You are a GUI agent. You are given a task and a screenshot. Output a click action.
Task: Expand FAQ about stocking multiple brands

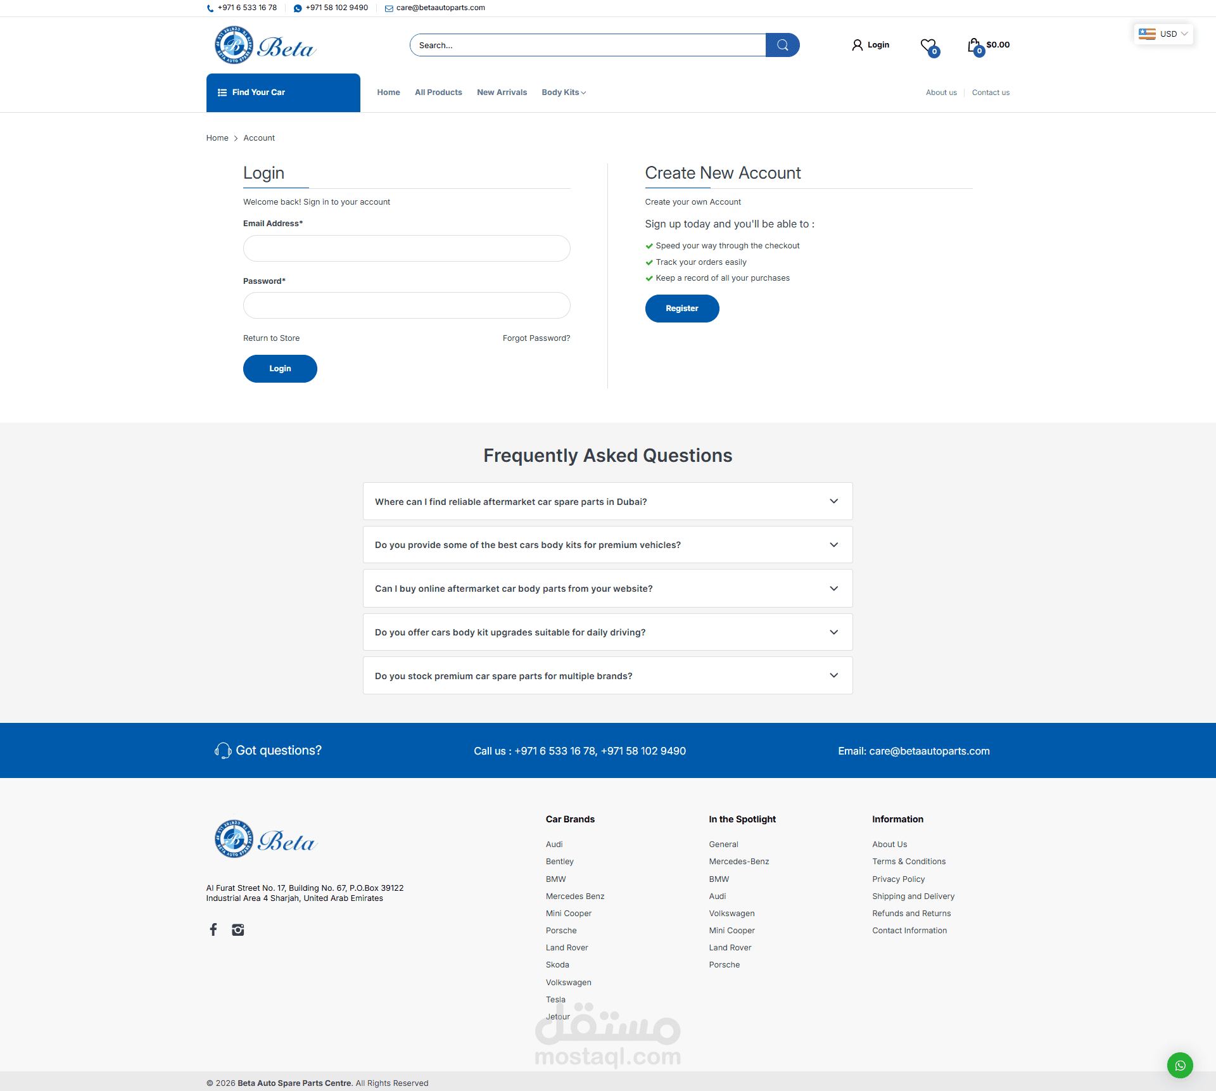(607, 676)
